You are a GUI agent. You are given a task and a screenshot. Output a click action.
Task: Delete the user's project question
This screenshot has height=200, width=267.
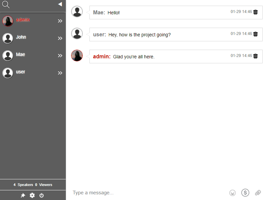click(255, 34)
